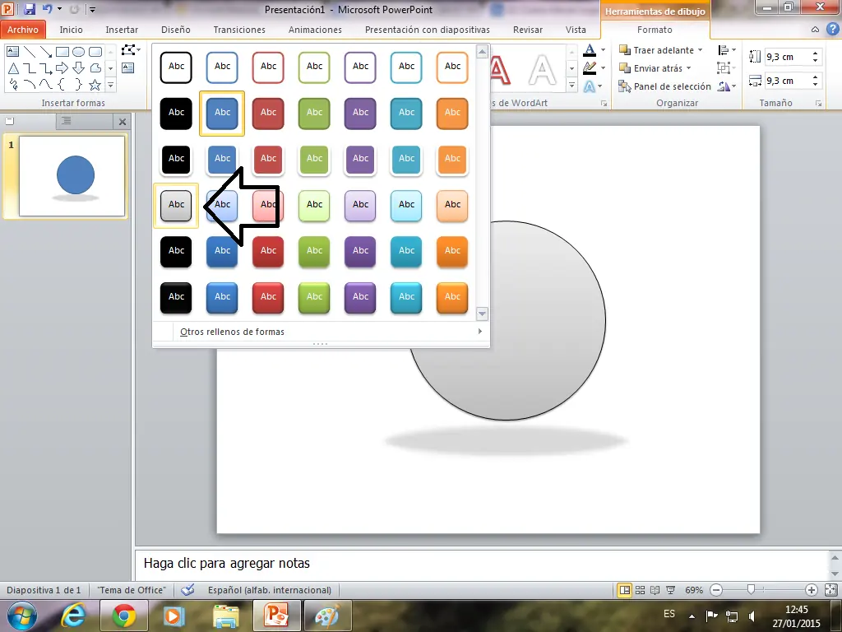Image resolution: width=842 pixels, height=632 pixels.
Task: Show the Outline pane tab
Action: (66, 122)
